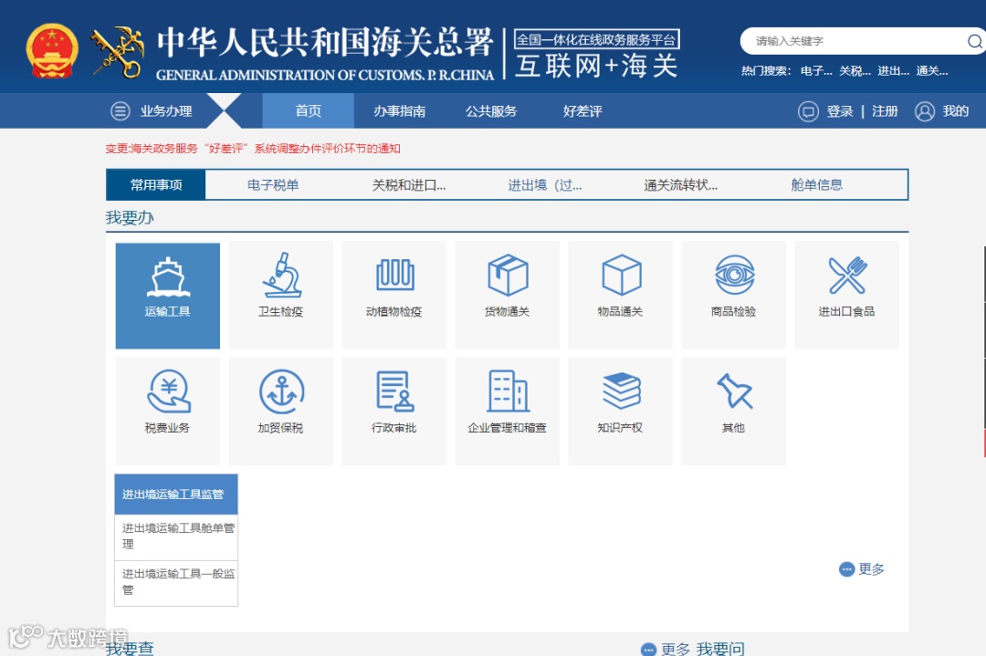This screenshot has height=656, width=986.
Task: Open the 加贸保税 anchor tile
Action: pyautogui.click(x=280, y=411)
